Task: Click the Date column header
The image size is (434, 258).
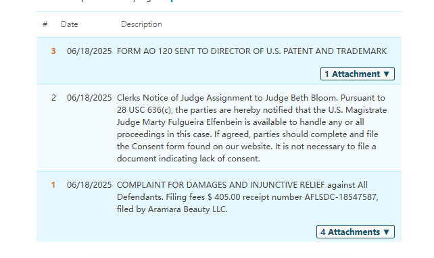Action: [70, 24]
